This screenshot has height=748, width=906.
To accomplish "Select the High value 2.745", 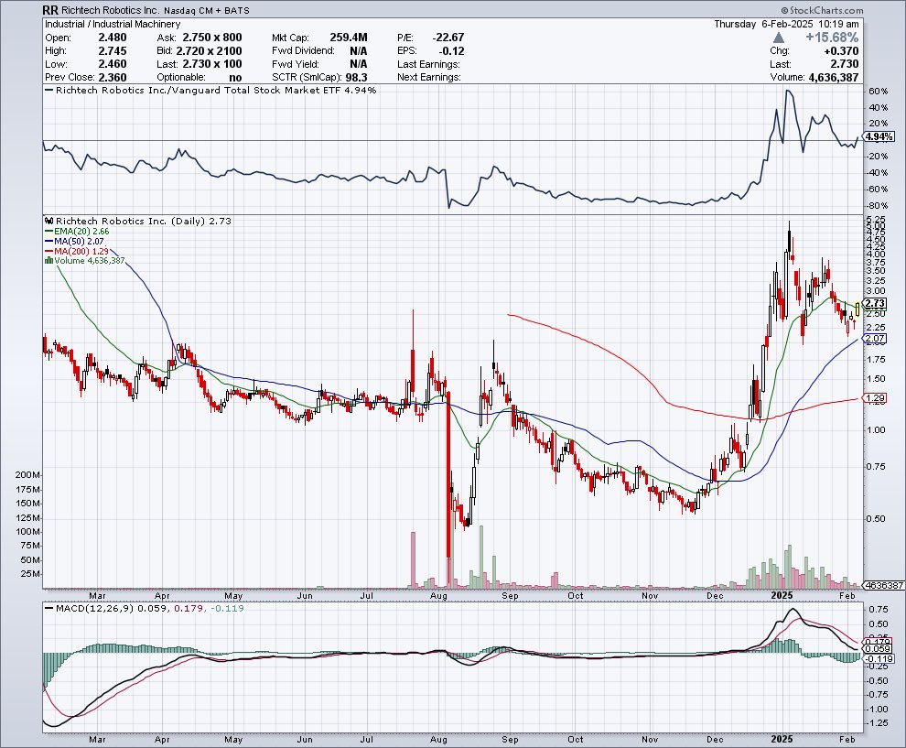I will (x=112, y=51).
